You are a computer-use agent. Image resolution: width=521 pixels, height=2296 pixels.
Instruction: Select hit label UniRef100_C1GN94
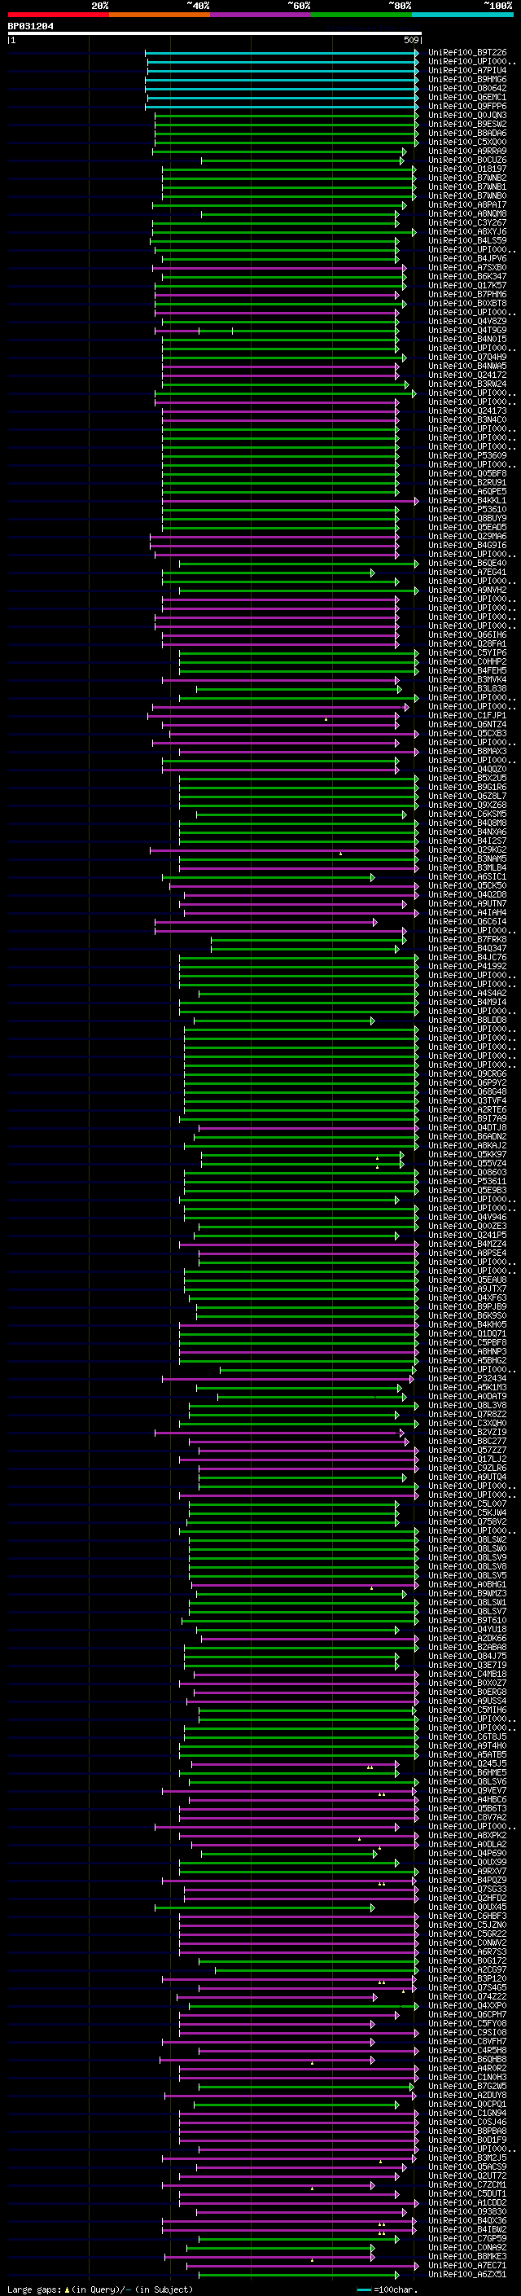(x=467, y=2113)
